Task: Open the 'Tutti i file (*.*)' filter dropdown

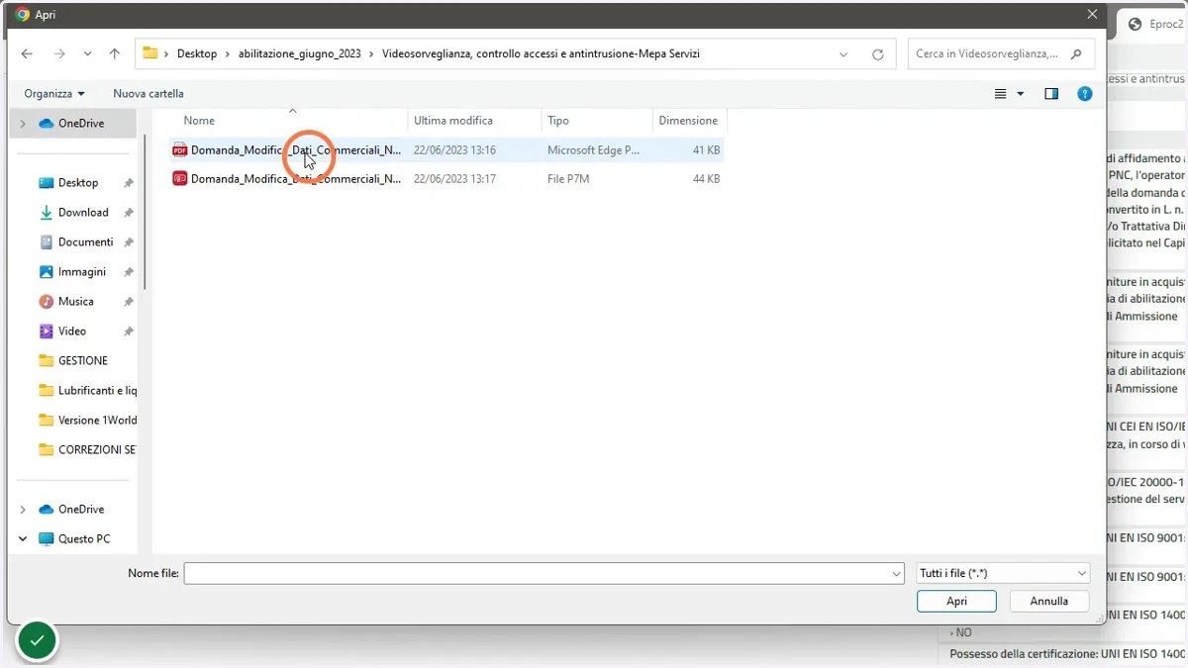Action: pos(1003,573)
